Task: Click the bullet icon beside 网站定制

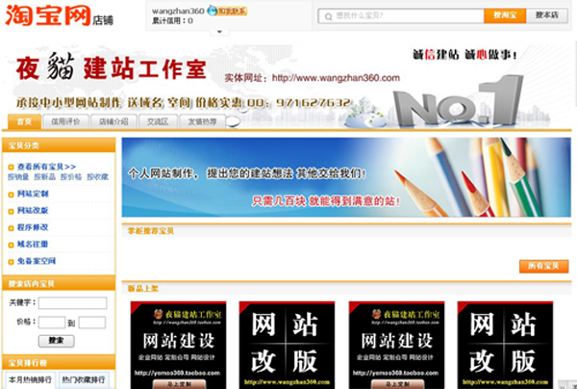Action: click(x=12, y=194)
